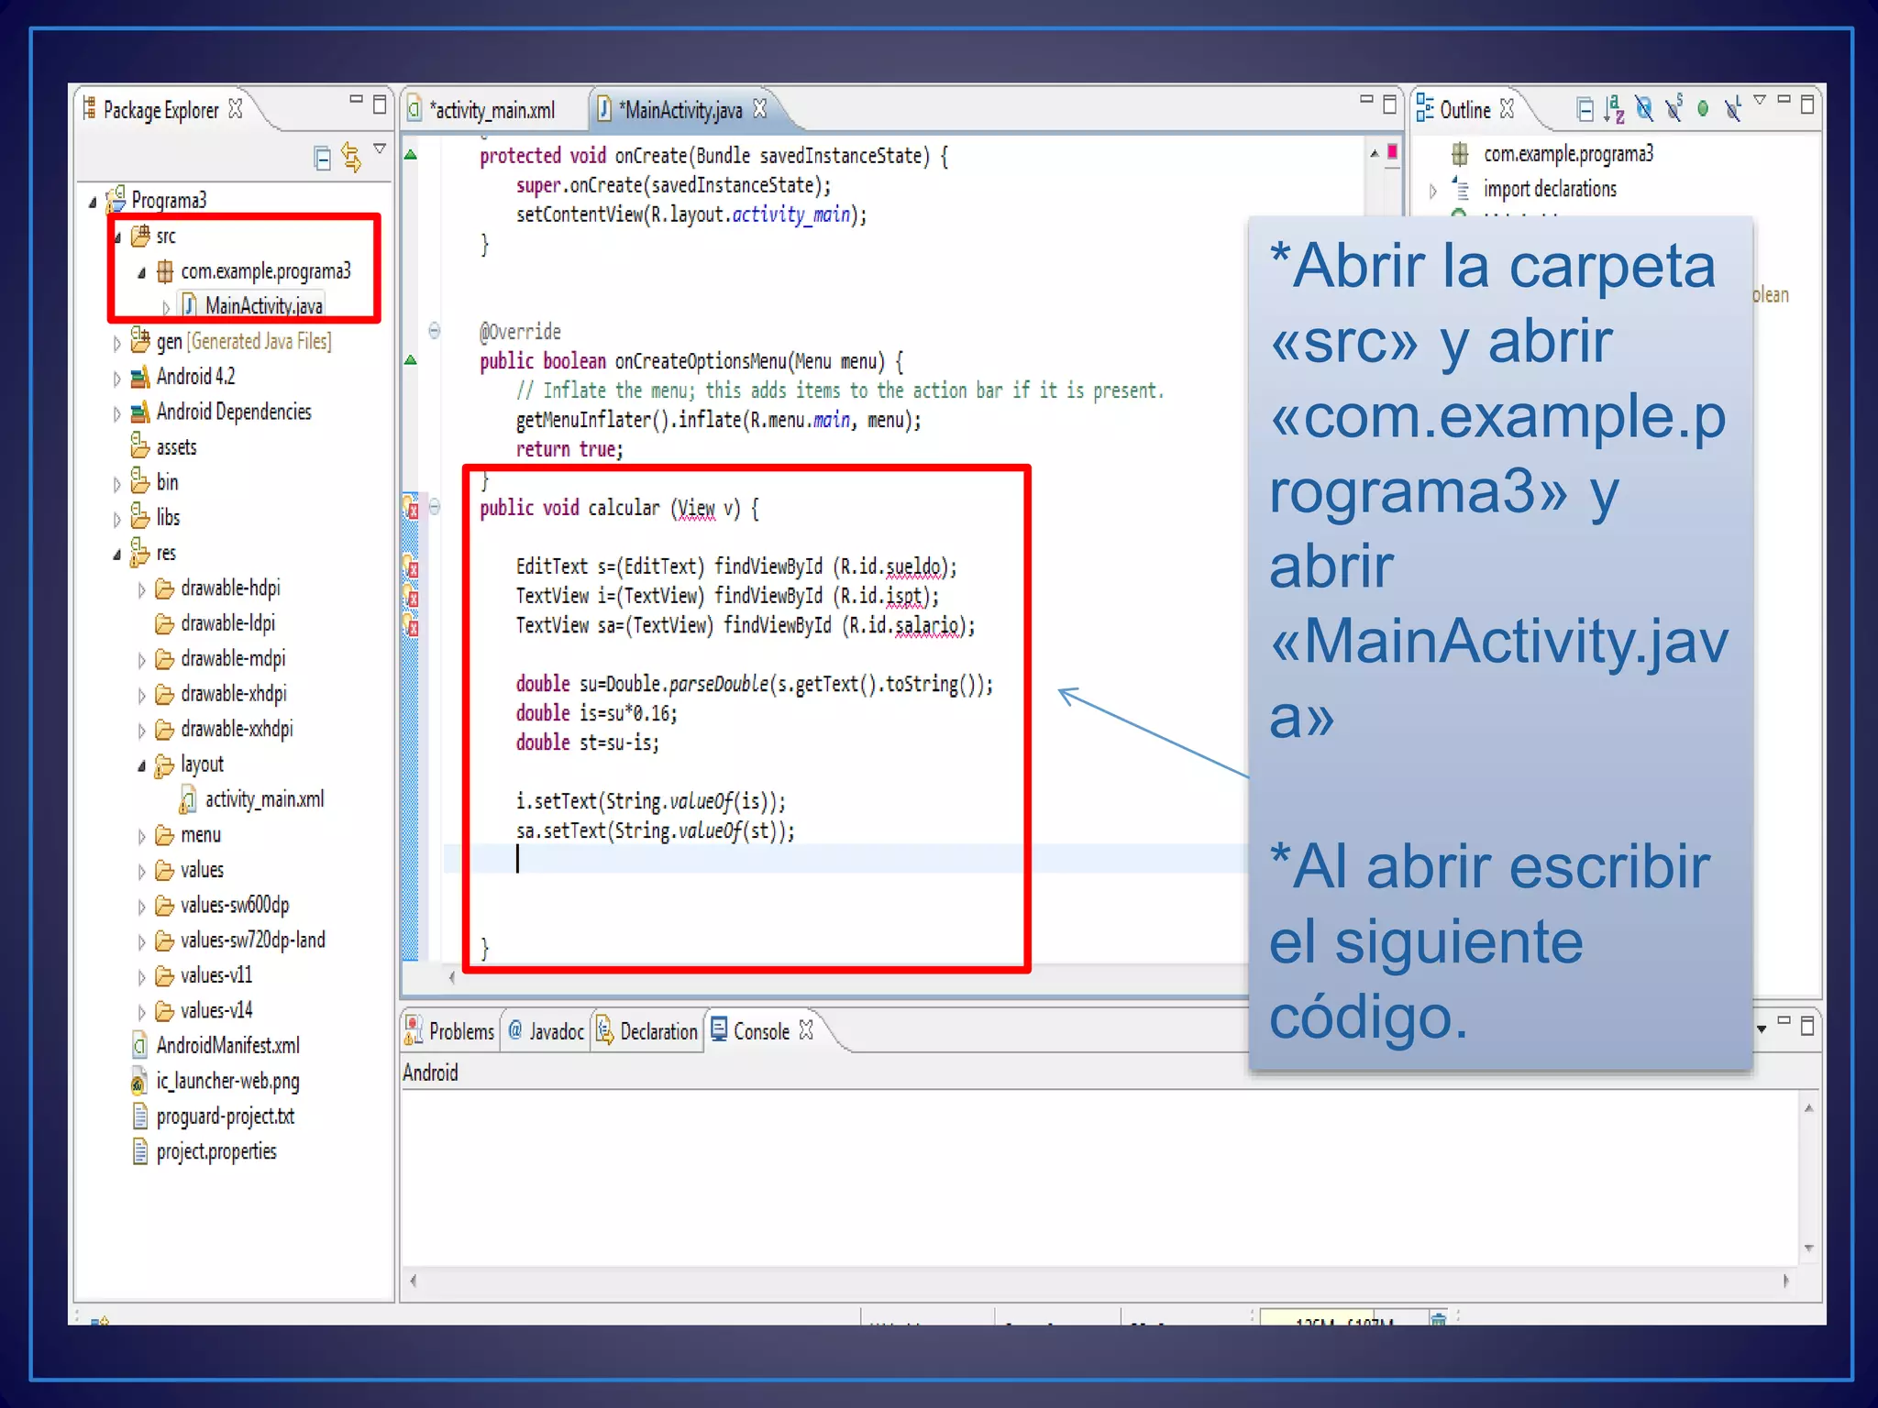Toggle alphabetical Sort in Outline toolbar

coord(1614,109)
